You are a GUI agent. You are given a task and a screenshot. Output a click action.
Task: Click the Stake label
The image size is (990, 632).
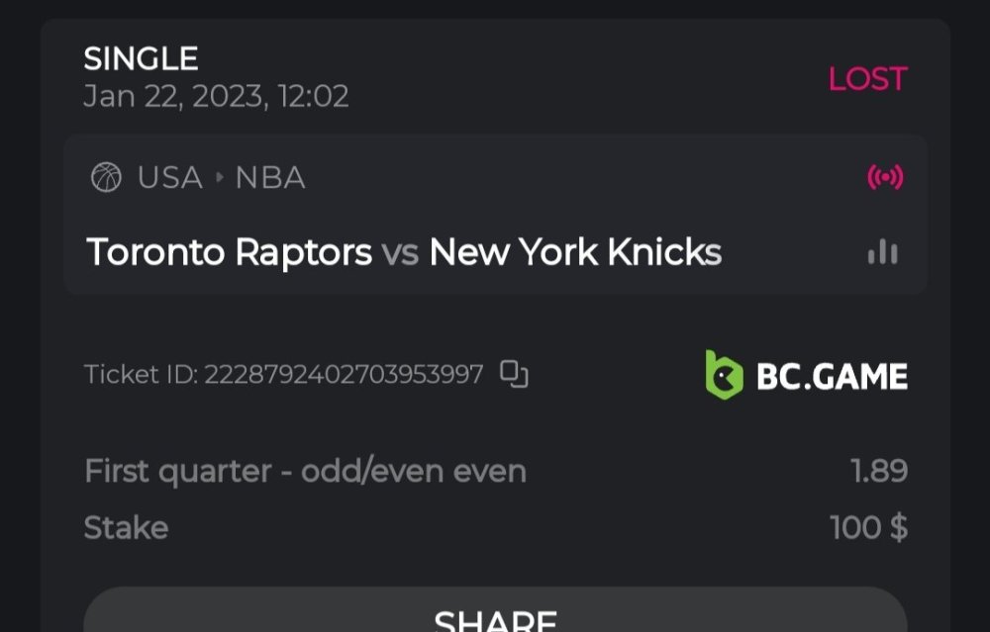[x=126, y=528]
